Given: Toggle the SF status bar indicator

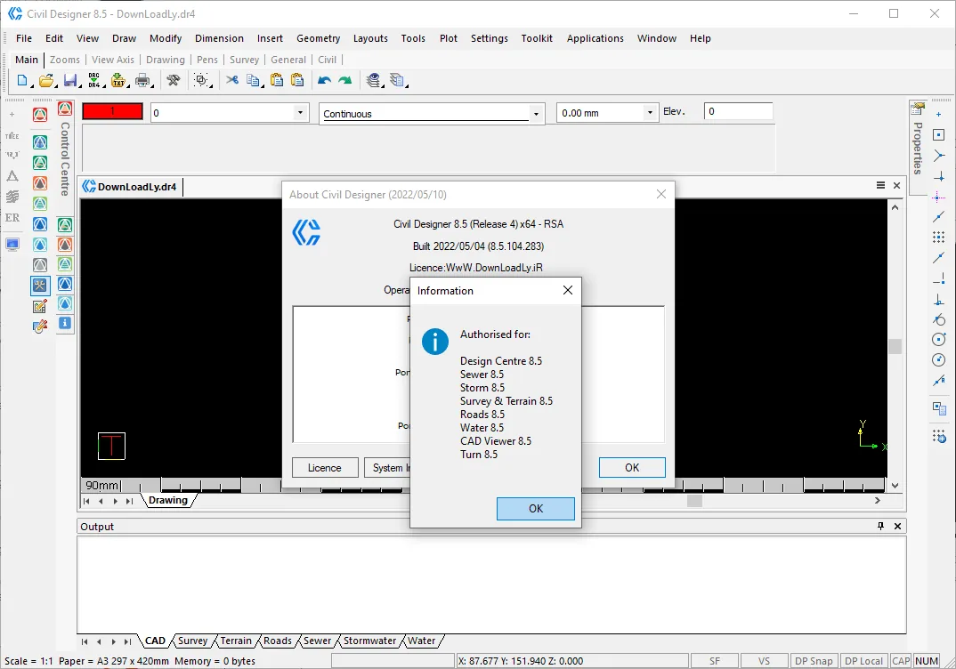Looking at the screenshot, I should click(715, 661).
